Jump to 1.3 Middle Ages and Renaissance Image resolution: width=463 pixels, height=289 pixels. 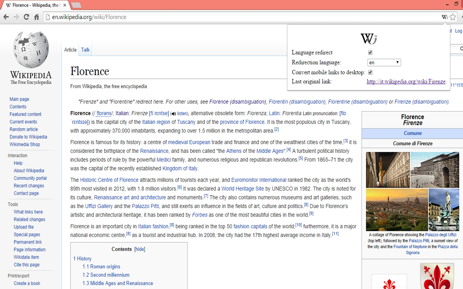pyautogui.click(x=118, y=283)
